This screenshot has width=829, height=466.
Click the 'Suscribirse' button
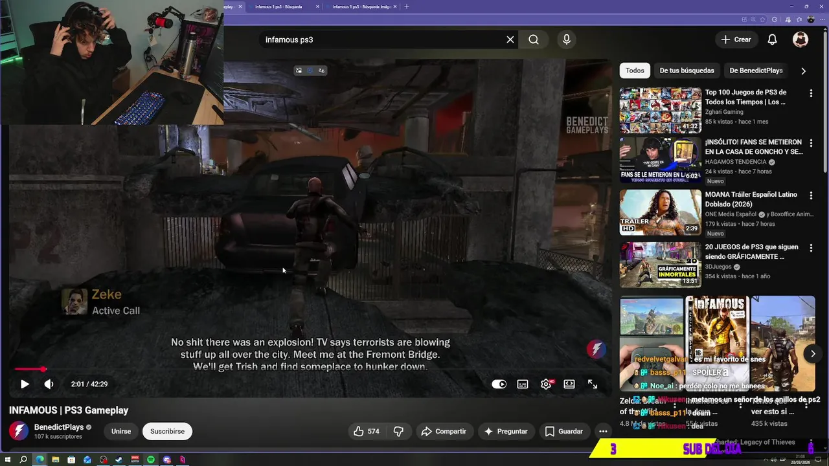pyautogui.click(x=167, y=431)
